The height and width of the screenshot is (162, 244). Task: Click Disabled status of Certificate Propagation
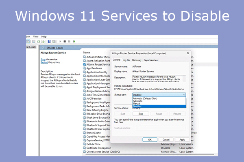(166, 148)
